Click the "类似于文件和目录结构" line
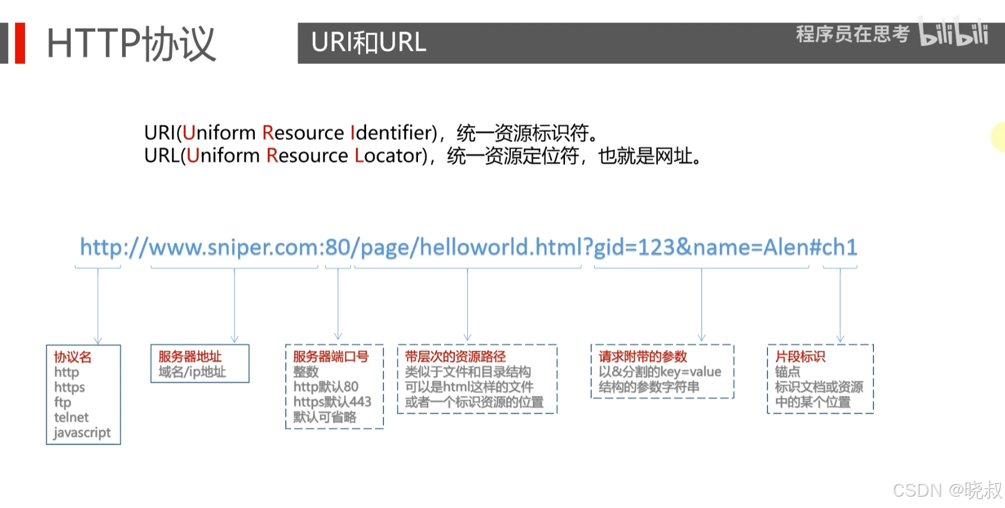Image resolution: width=1005 pixels, height=508 pixels. click(x=467, y=372)
